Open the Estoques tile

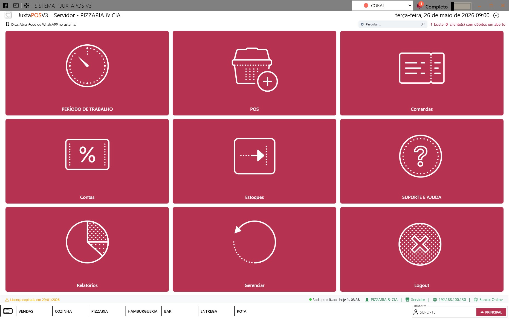tap(255, 161)
